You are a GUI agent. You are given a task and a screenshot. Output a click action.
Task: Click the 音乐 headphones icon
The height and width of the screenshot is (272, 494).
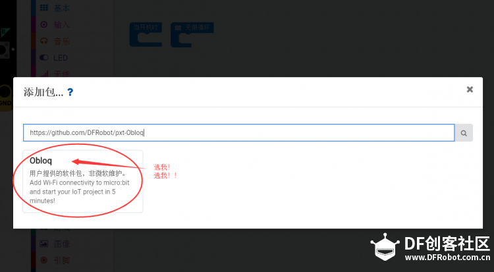point(43,41)
